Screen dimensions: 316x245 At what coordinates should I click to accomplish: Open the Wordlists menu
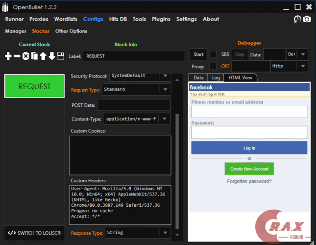coord(66,19)
